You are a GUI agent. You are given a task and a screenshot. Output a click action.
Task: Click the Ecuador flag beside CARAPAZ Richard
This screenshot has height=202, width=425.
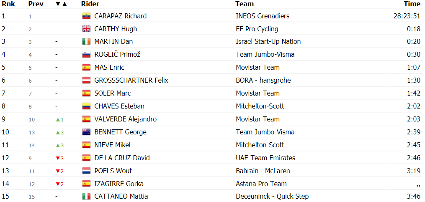86,16
